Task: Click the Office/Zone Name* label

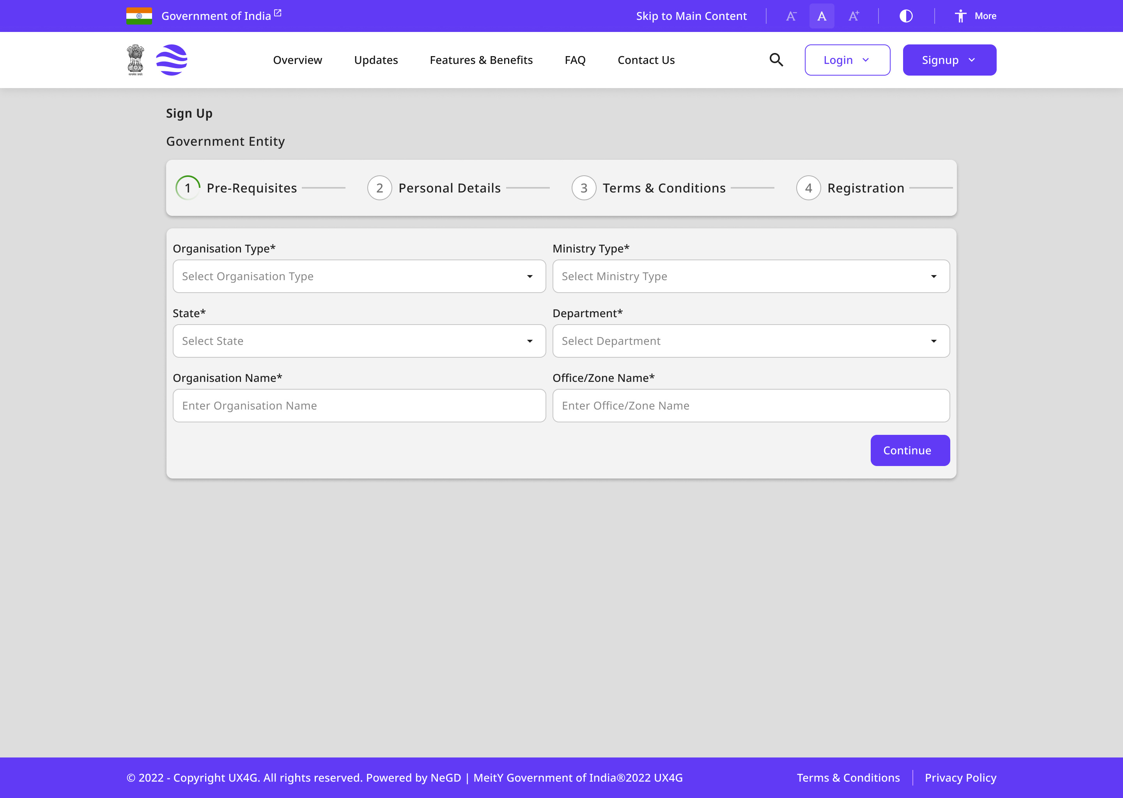Action: 604,378
